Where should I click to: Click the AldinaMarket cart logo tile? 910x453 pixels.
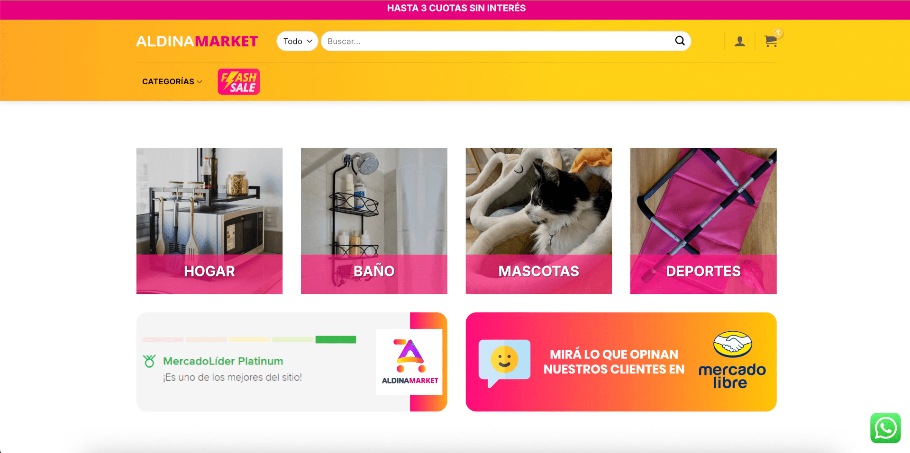coord(409,362)
